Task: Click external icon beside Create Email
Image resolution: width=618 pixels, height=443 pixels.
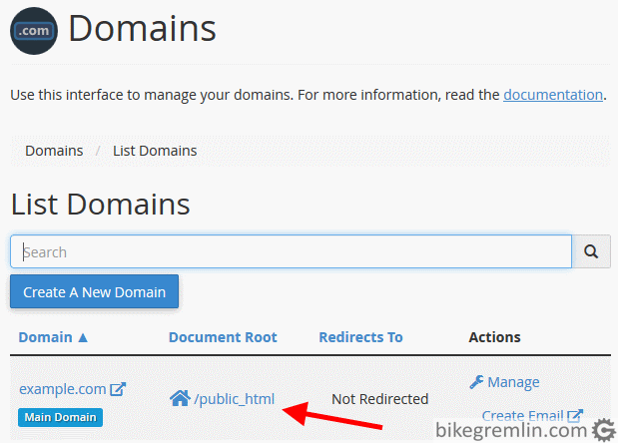Action: tap(575, 416)
